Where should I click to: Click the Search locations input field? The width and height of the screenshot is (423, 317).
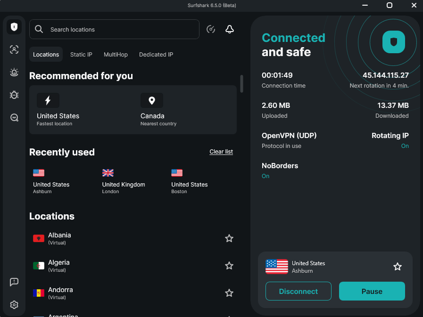coord(115,29)
